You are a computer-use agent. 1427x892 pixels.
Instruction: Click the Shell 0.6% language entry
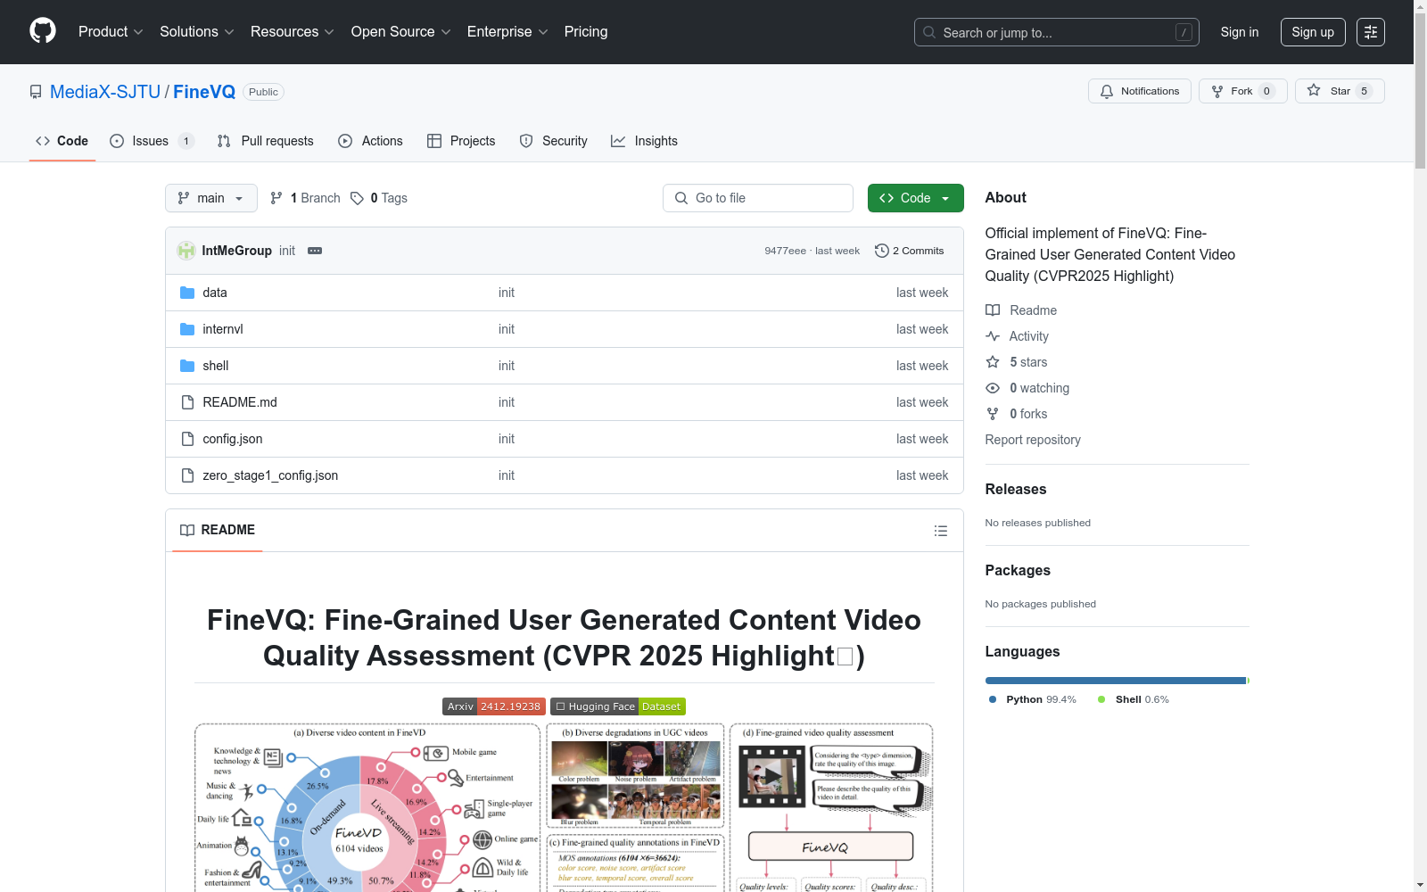tap(1134, 699)
